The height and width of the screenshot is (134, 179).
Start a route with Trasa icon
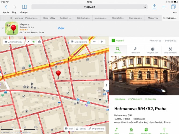116,131
